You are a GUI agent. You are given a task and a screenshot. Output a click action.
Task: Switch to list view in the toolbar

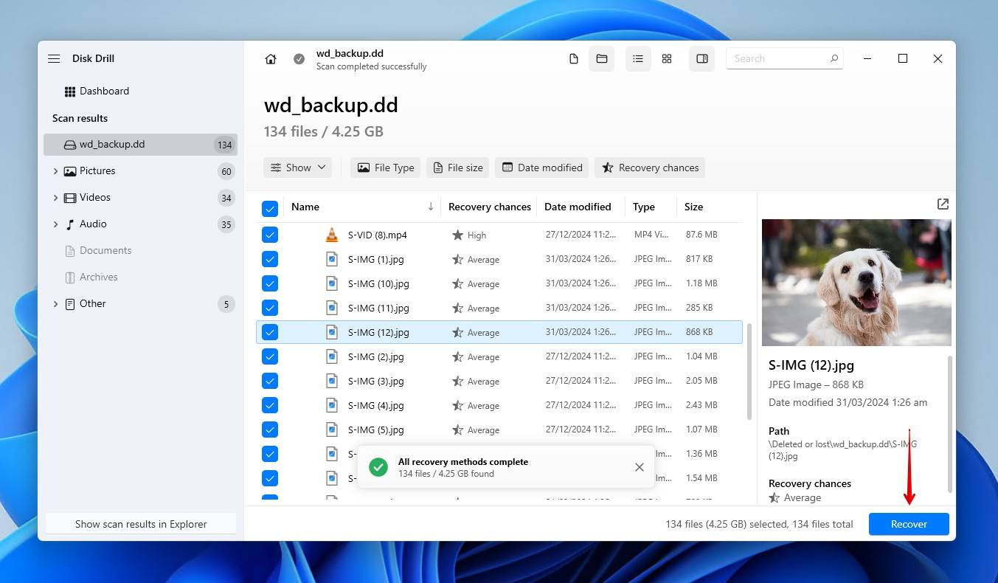point(638,58)
